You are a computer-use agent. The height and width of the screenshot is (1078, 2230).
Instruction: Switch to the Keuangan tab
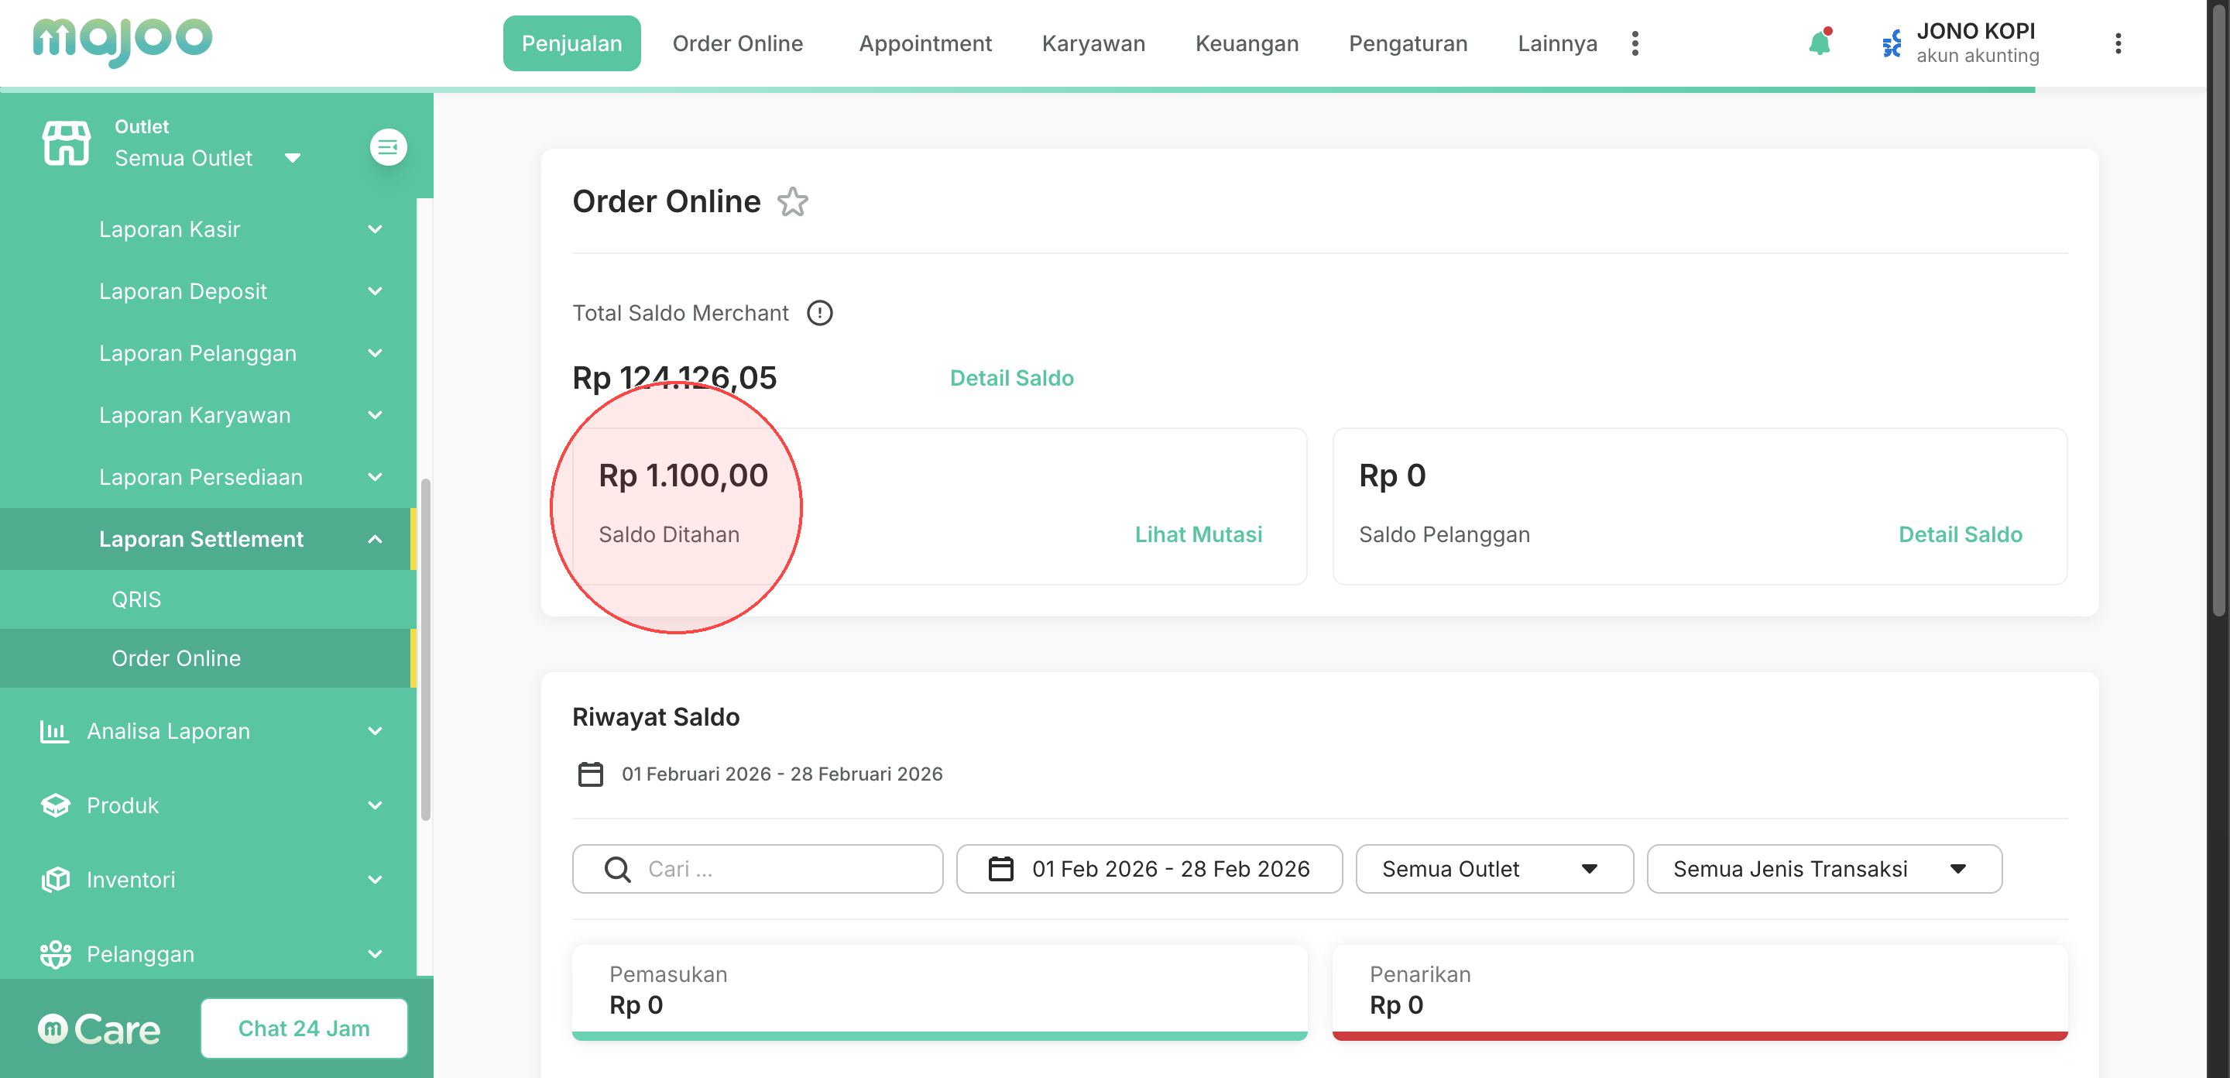(x=1246, y=43)
